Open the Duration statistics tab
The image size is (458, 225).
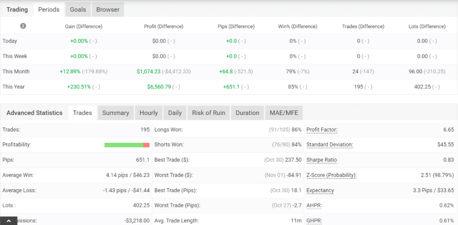tap(247, 113)
